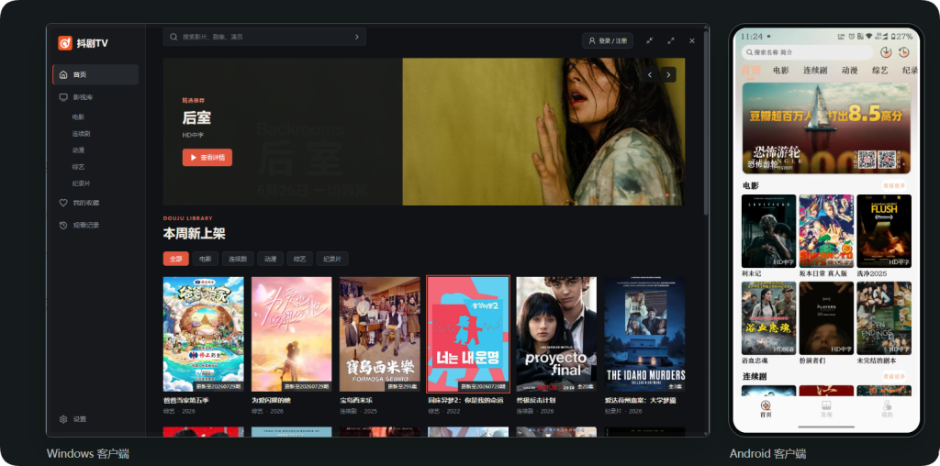Click the download clock icon in Android client
The image size is (940, 466).
click(x=886, y=52)
